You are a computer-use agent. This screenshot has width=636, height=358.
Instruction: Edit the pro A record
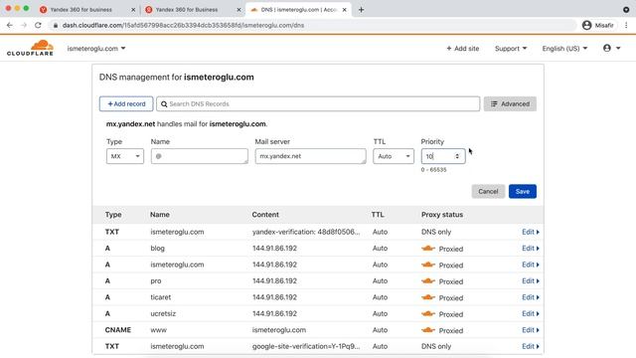point(530,280)
